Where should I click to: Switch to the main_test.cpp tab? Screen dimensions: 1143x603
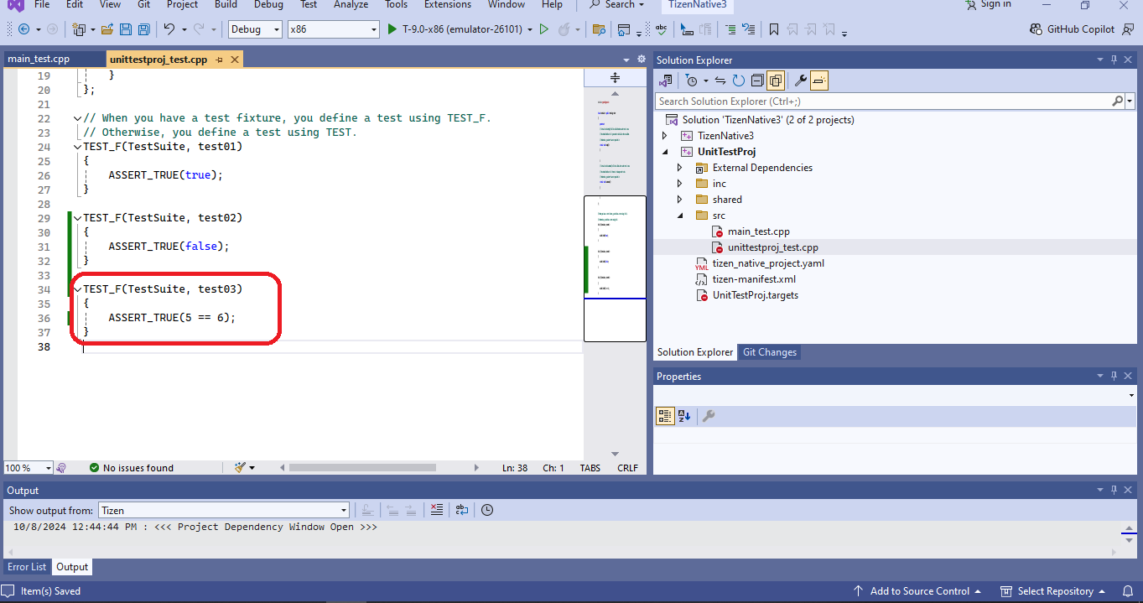coord(46,59)
